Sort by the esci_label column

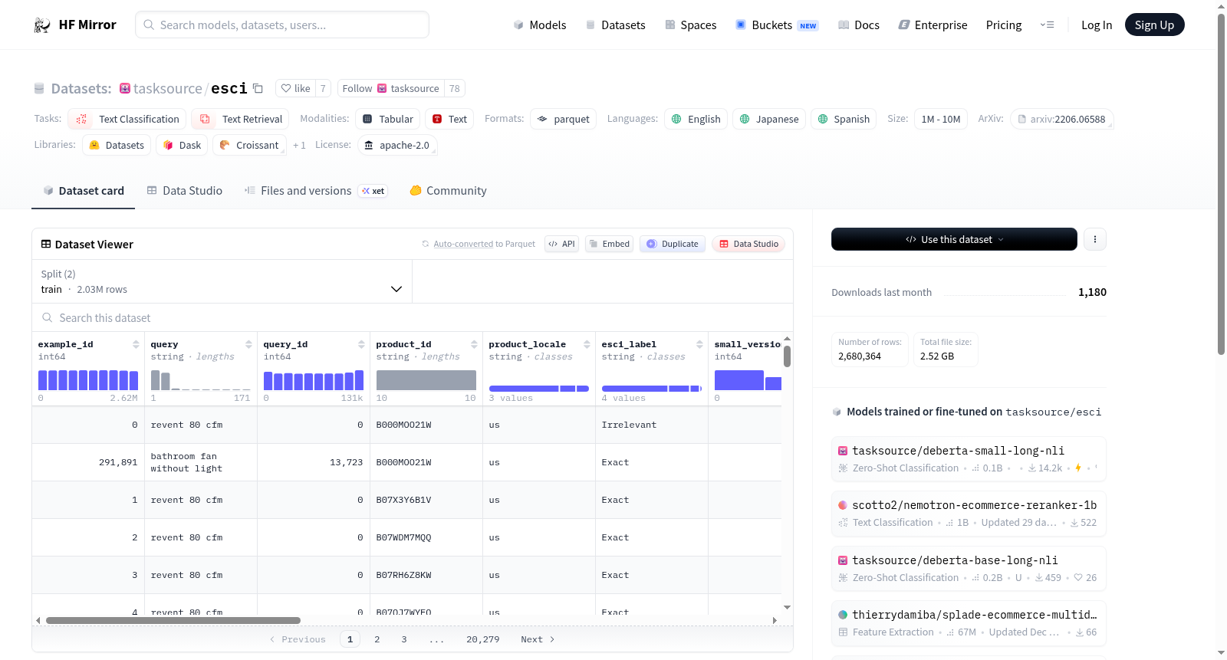click(699, 344)
